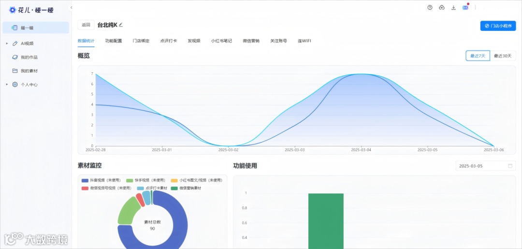Open the help question-mark icon
This screenshot has height=249, width=522.
pos(430,7)
